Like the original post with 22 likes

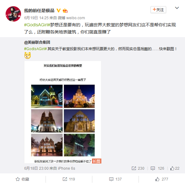tap(175, 168)
